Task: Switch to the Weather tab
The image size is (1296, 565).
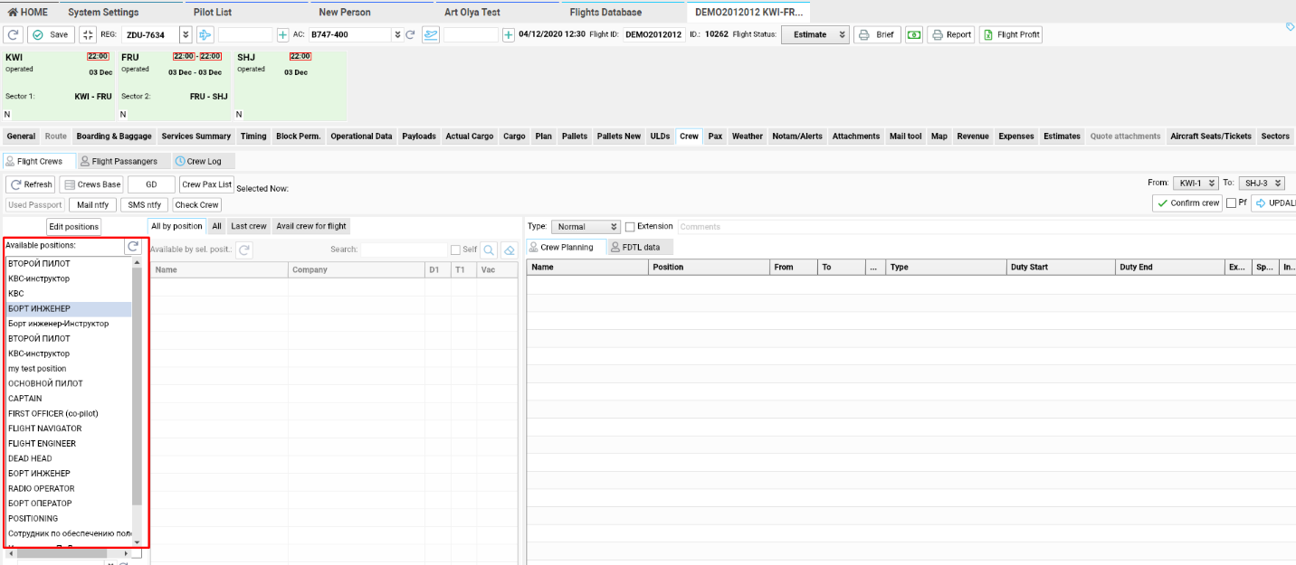Action: pos(747,137)
